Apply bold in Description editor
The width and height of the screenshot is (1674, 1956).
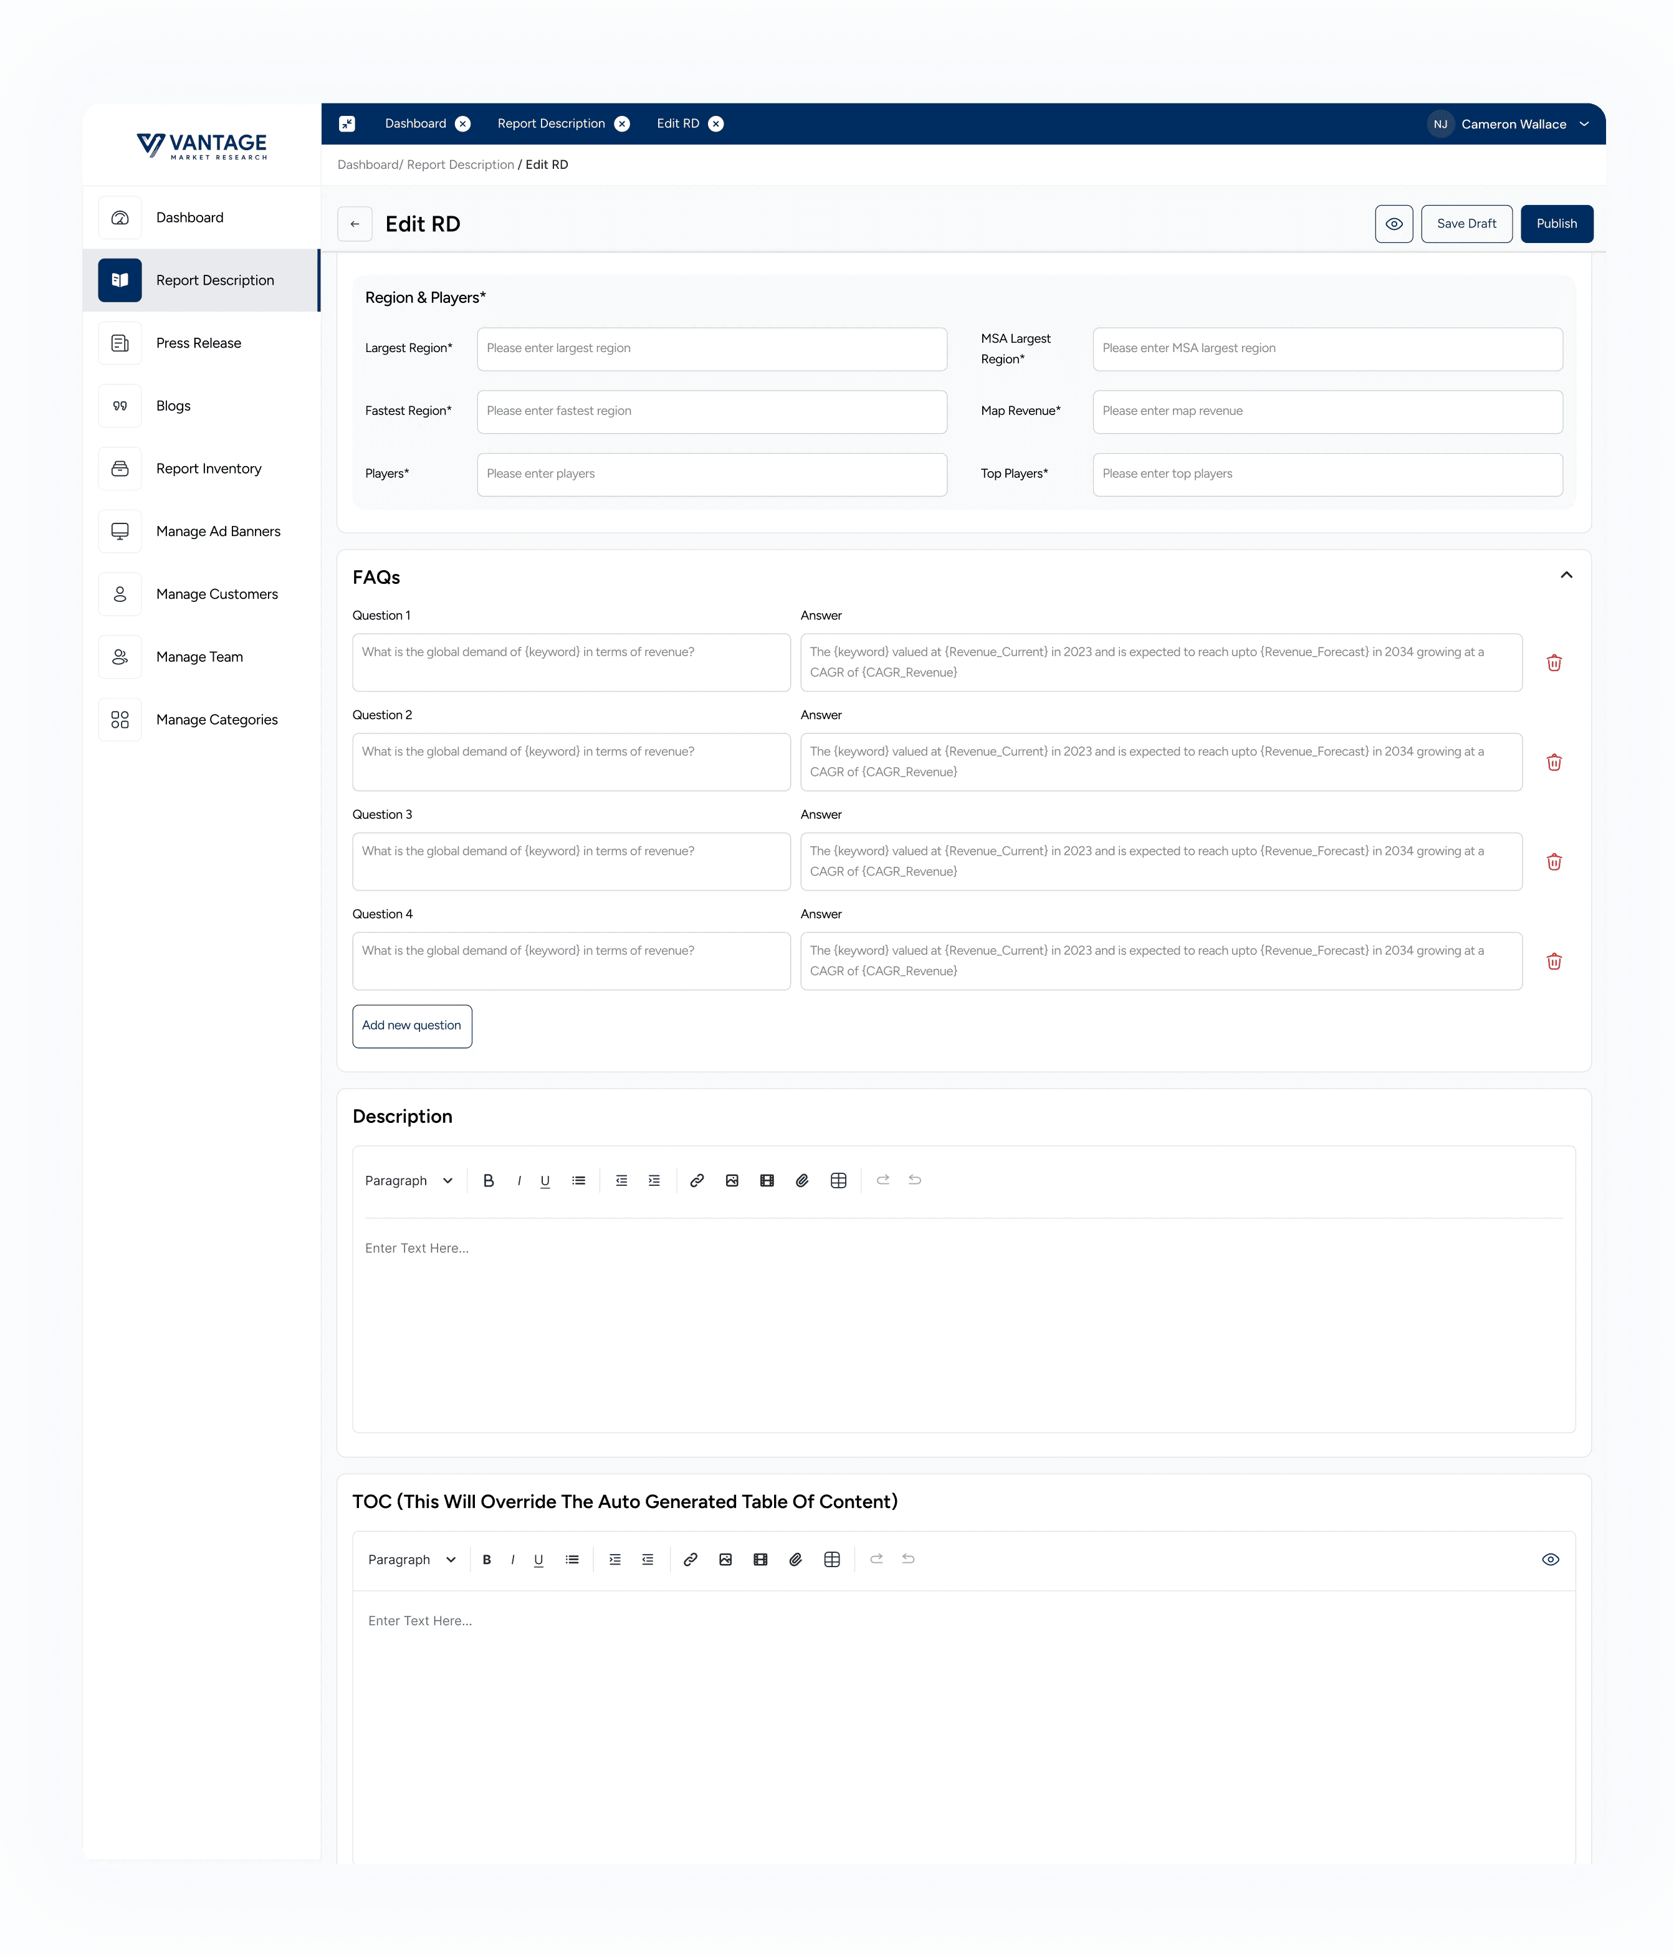(488, 1180)
